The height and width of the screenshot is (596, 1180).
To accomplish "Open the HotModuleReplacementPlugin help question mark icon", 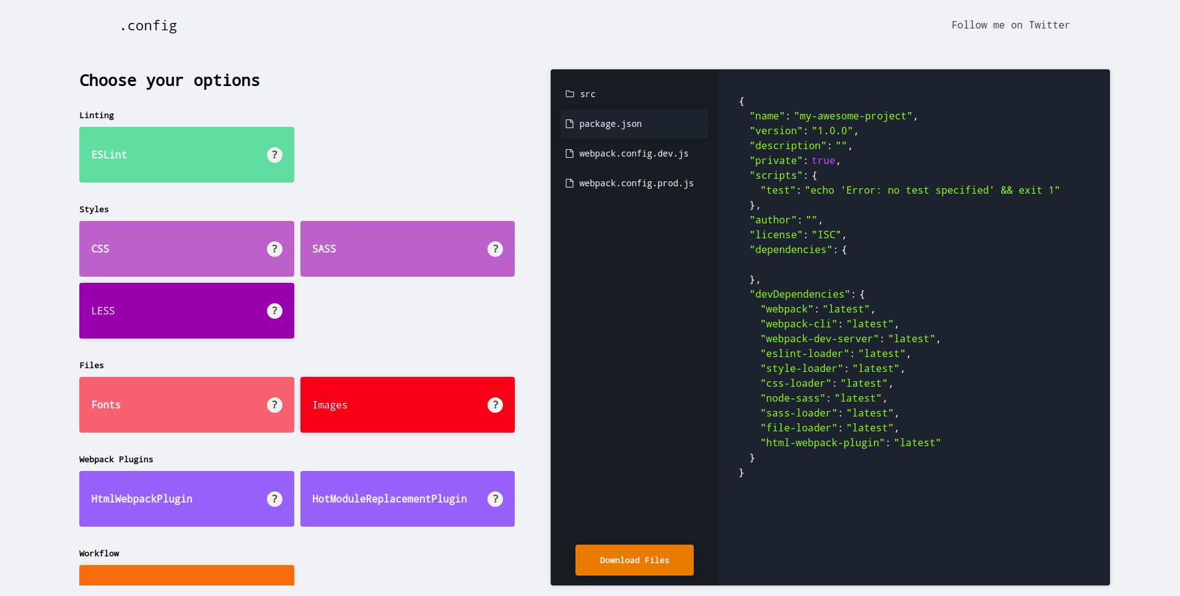I will click(495, 499).
